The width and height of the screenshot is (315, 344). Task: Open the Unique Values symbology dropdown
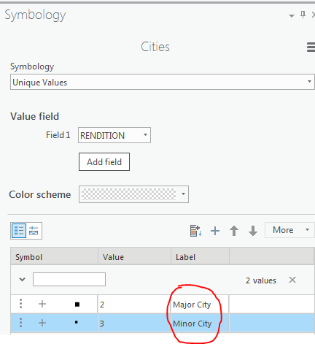pos(163,82)
